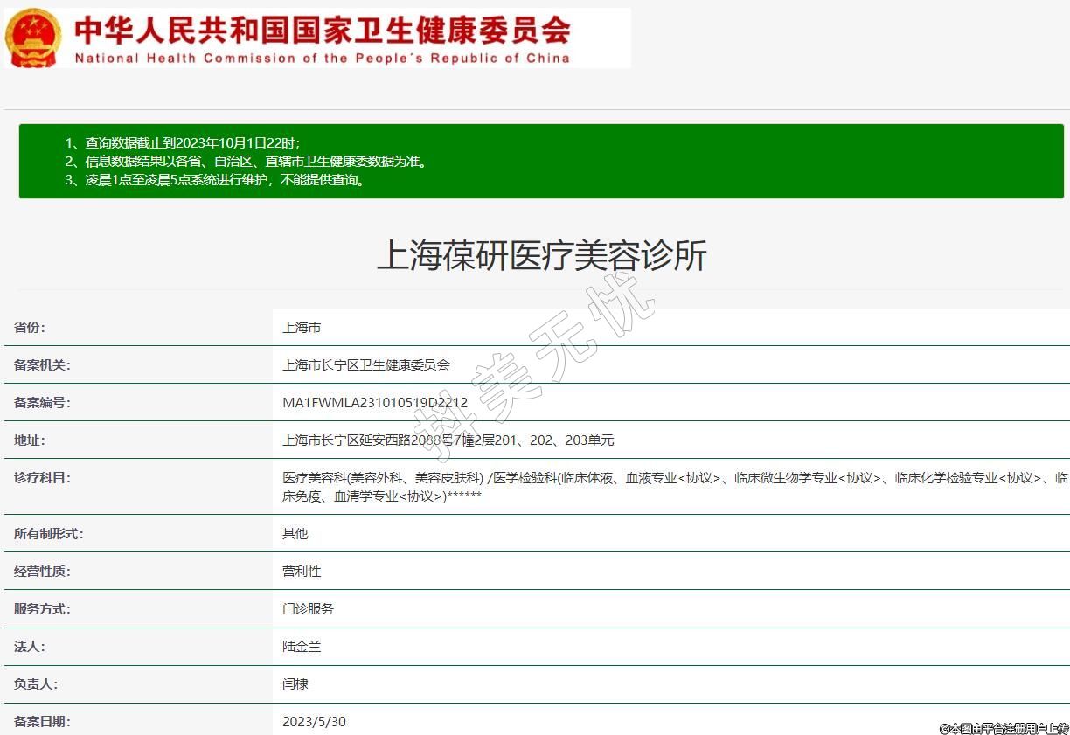This screenshot has width=1070, height=735.
Task: Click the English National Health Commission subtitle
Action: click(322, 59)
